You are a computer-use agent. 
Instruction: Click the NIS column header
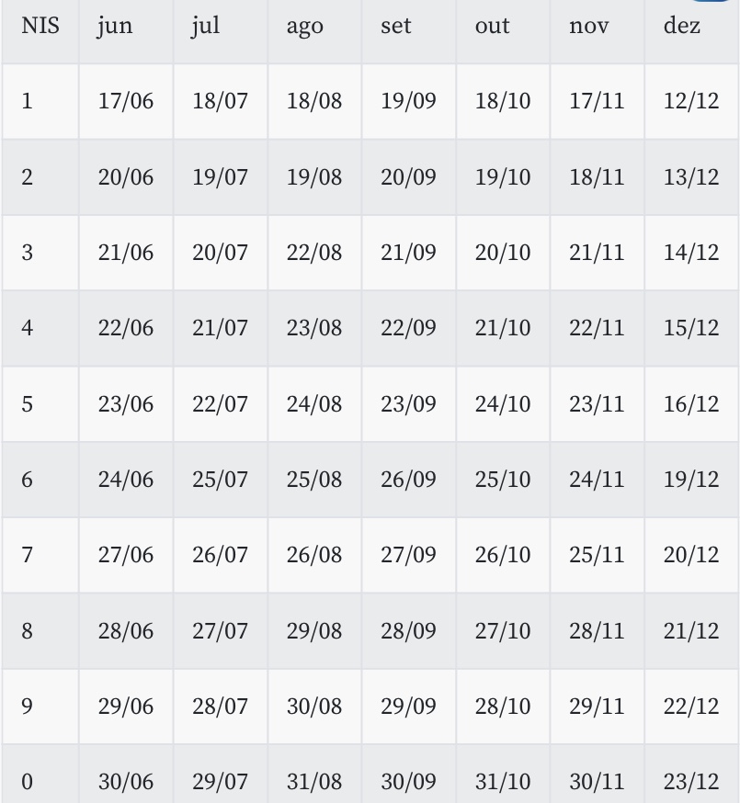point(40,26)
